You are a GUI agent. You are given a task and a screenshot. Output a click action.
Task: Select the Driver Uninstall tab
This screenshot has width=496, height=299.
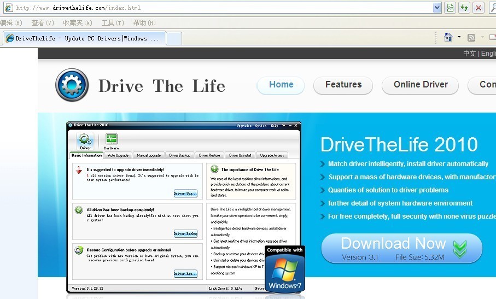tap(240, 155)
